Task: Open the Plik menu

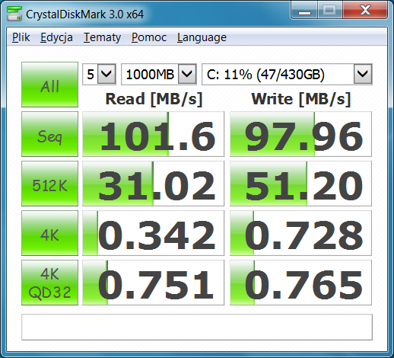Action: point(21,37)
